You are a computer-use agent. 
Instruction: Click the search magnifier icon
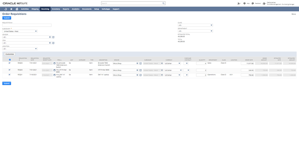click(163, 4)
